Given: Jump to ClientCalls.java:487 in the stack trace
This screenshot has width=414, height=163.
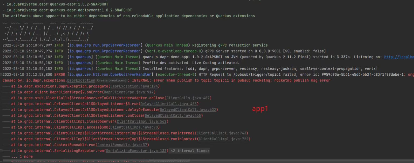Looking at the screenshot, I should tap(187, 98).
